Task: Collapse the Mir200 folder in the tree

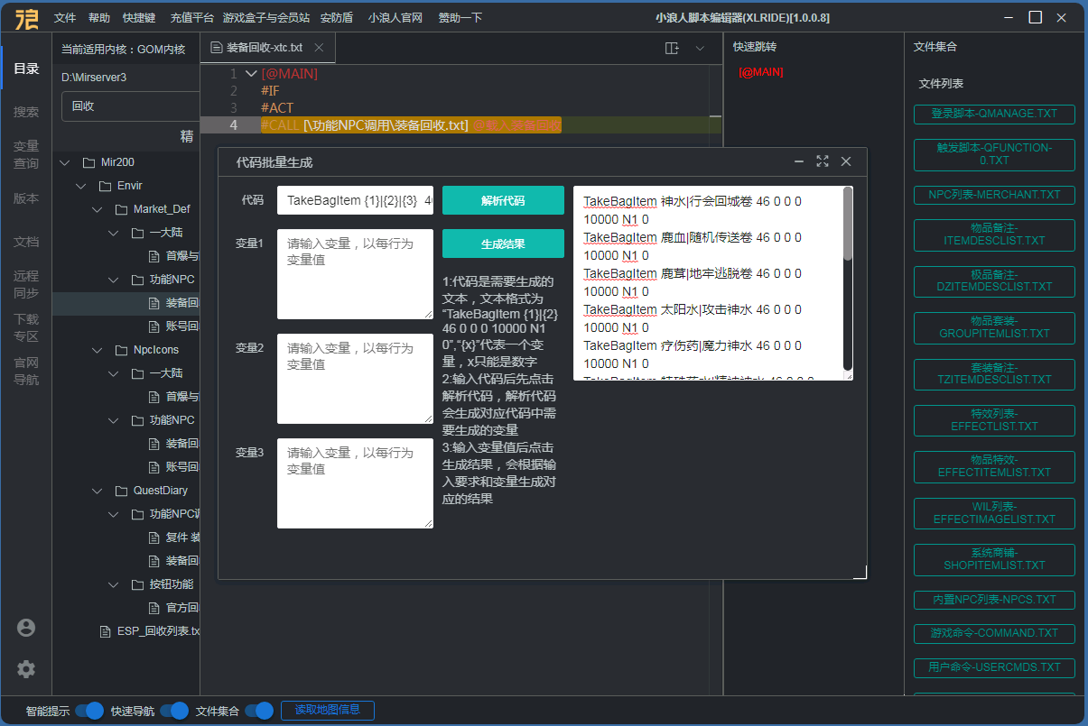Action: click(64, 162)
